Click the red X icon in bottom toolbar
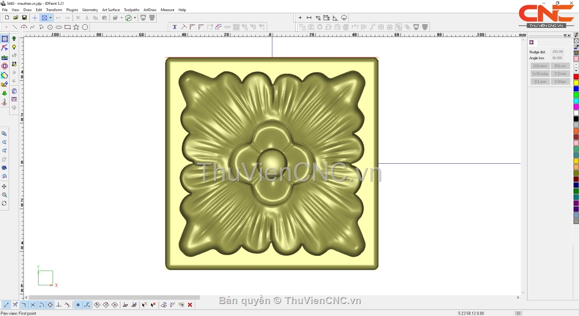This screenshot has height=316, width=579. pos(190,305)
